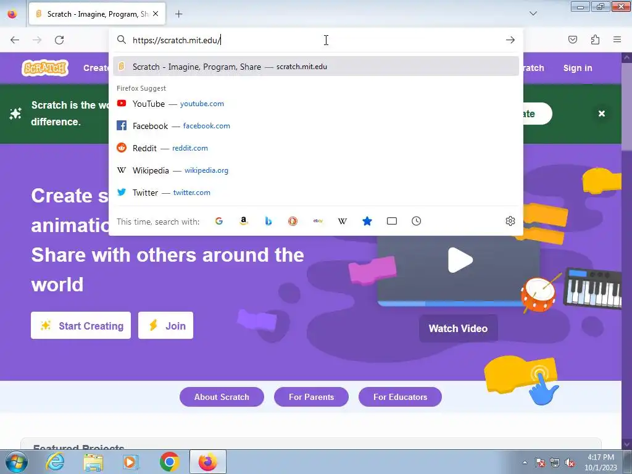This screenshot has width=632, height=474.
Task: Open the Action Center flag icon
Action: point(540,463)
